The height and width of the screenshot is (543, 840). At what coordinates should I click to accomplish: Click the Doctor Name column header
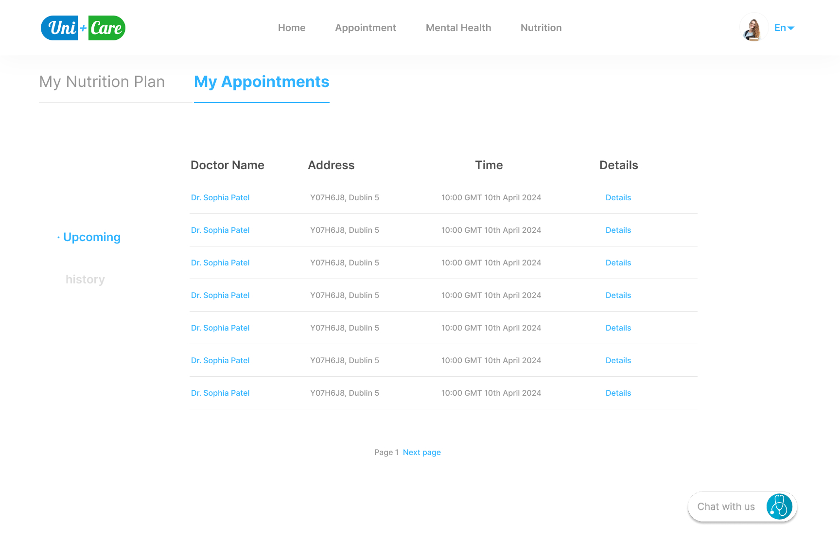[x=227, y=165]
